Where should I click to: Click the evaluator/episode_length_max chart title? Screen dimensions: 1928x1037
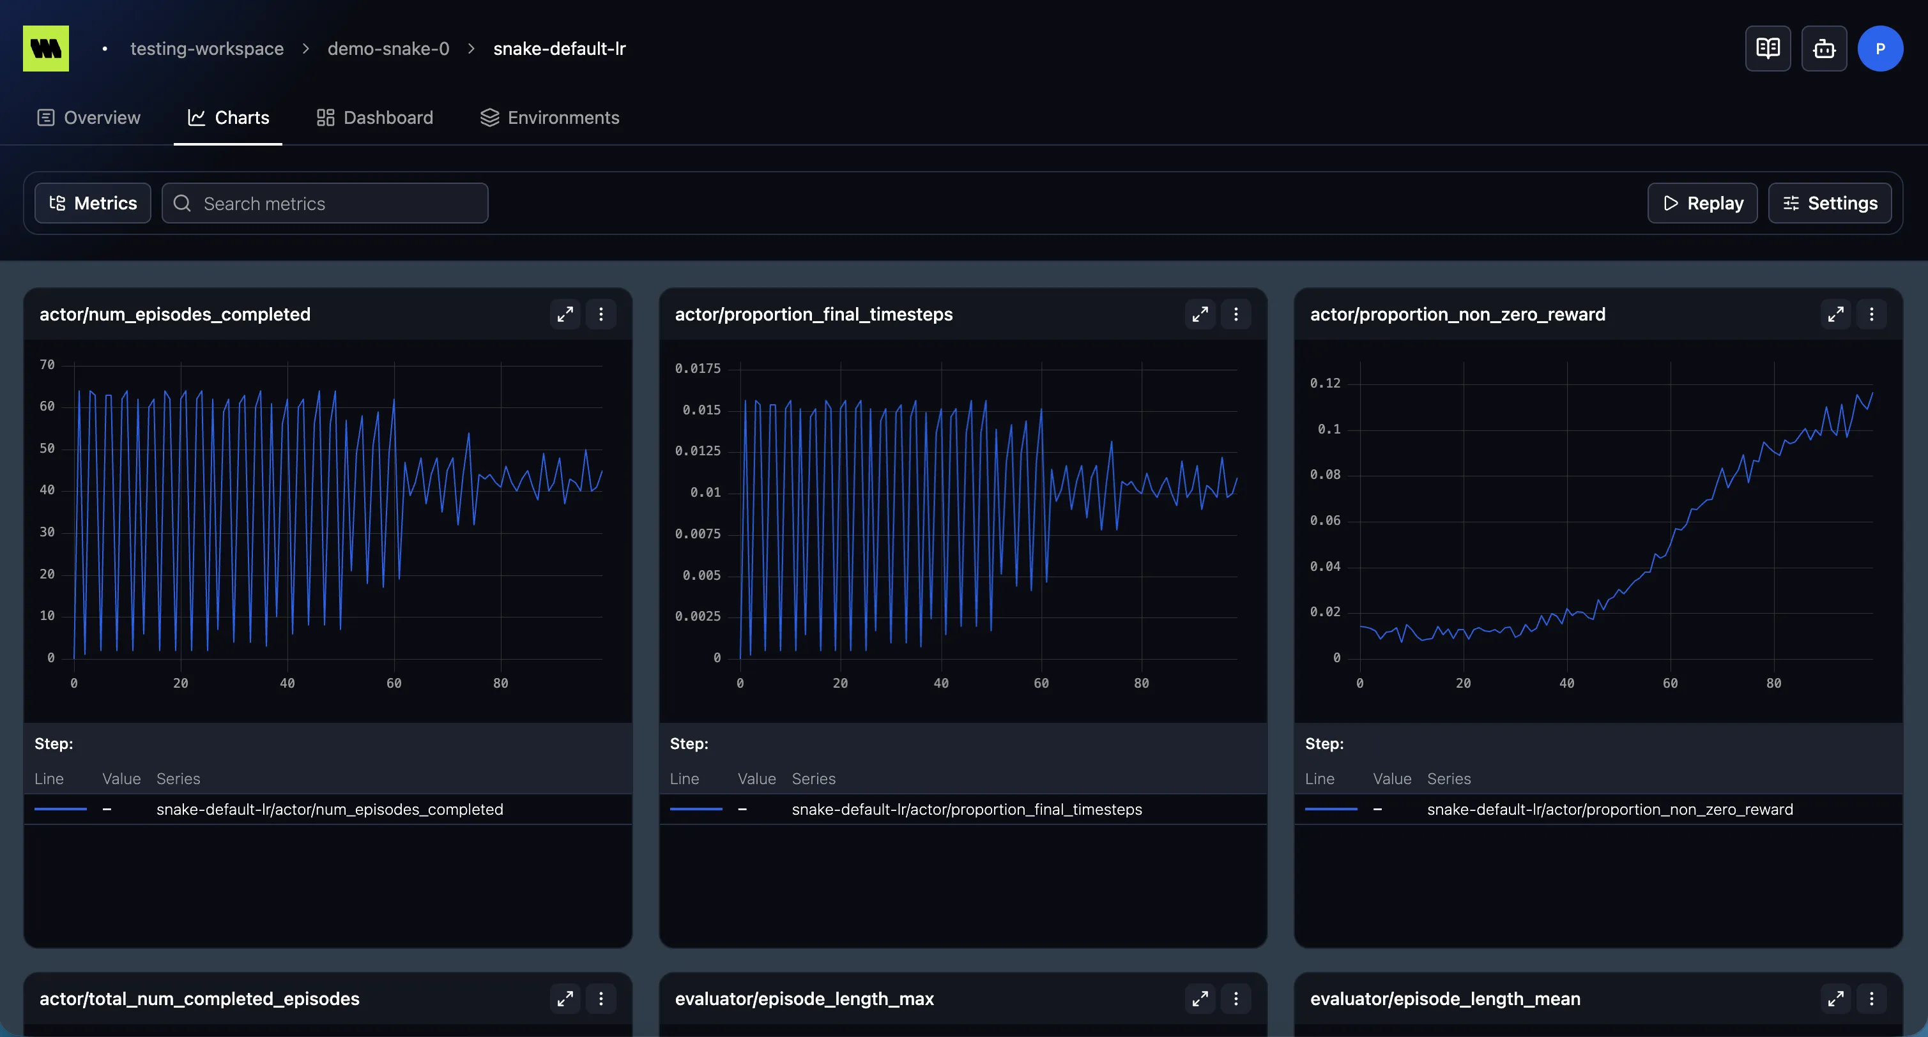pyautogui.click(x=804, y=999)
